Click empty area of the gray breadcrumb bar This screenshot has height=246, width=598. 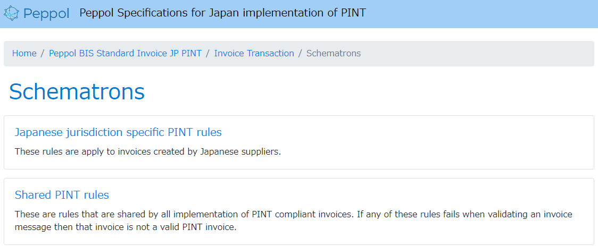(477, 54)
